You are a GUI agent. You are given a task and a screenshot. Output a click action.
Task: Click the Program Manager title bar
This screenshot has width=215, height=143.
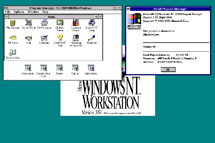point(60,8)
